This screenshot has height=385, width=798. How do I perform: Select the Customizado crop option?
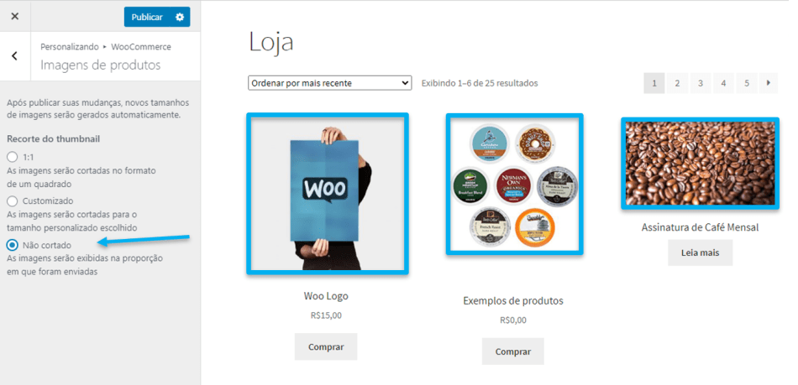click(x=13, y=201)
